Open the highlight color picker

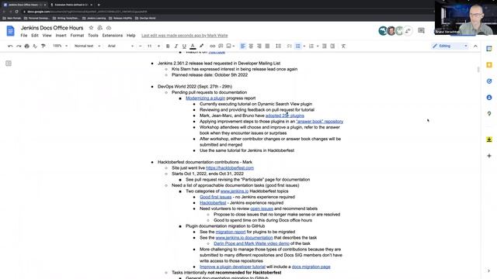pos(201,46)
